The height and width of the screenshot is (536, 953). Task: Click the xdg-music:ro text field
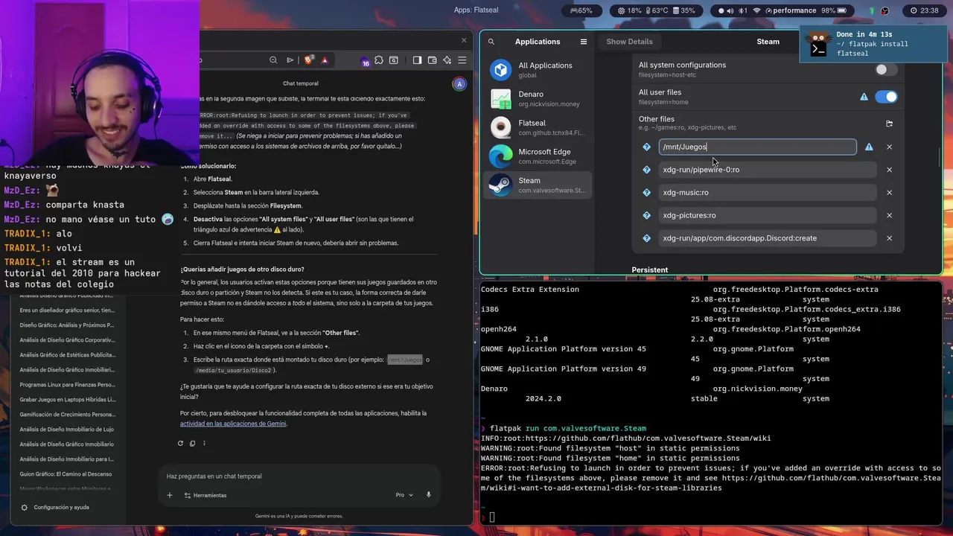pos(767,193)
